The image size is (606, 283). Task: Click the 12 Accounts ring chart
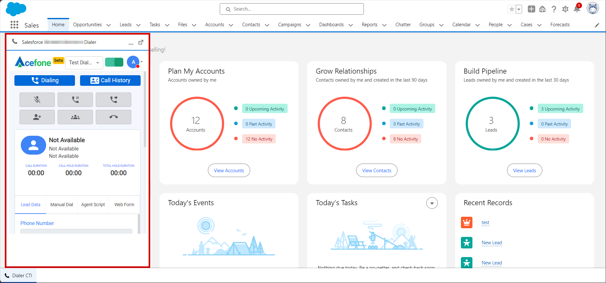(x=197, y=124)
